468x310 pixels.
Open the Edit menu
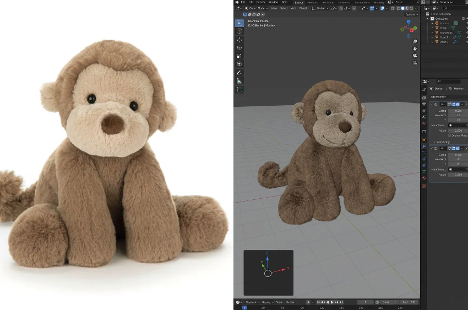click(251, 2)
